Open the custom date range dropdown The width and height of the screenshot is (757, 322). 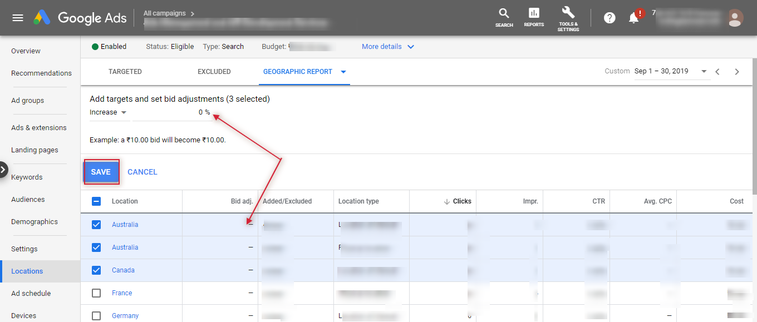tap(704, 71)
